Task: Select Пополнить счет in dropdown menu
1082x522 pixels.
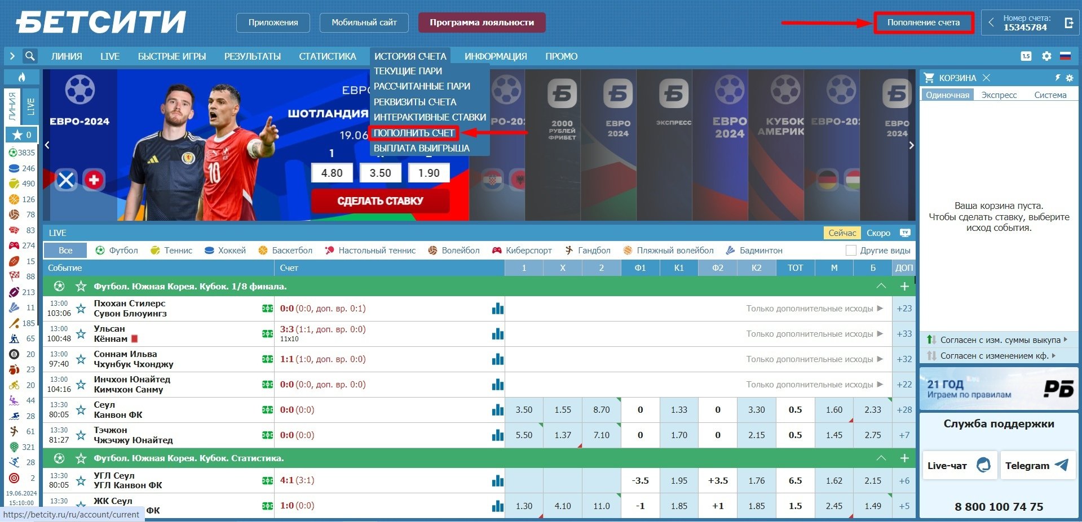Action: (x=414, y=133)
